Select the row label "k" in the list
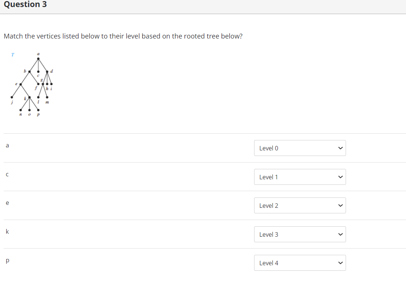406x283 pixels. [7, 232]
